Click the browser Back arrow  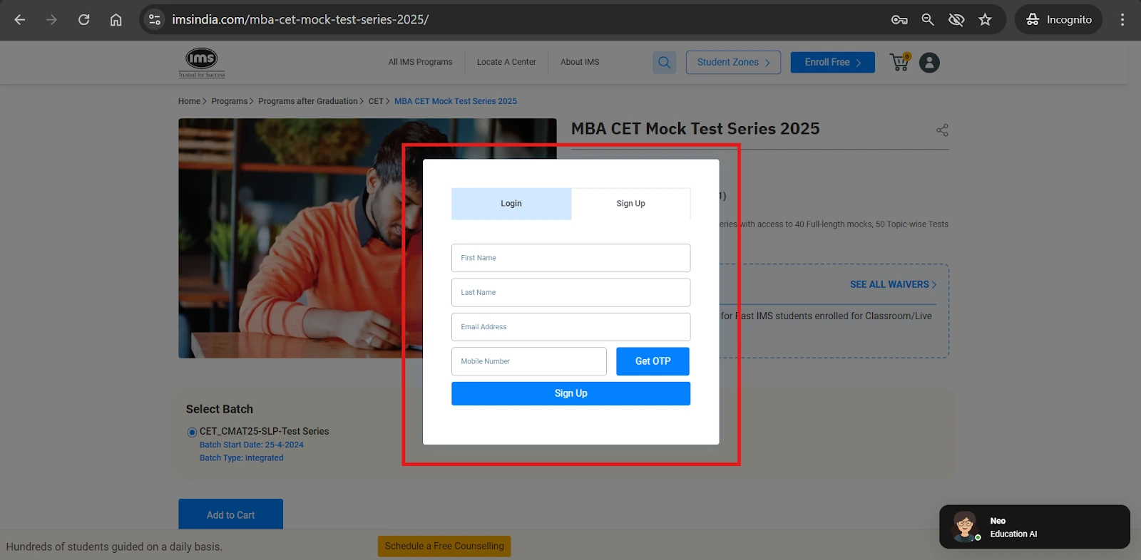(x=20, y=20)
